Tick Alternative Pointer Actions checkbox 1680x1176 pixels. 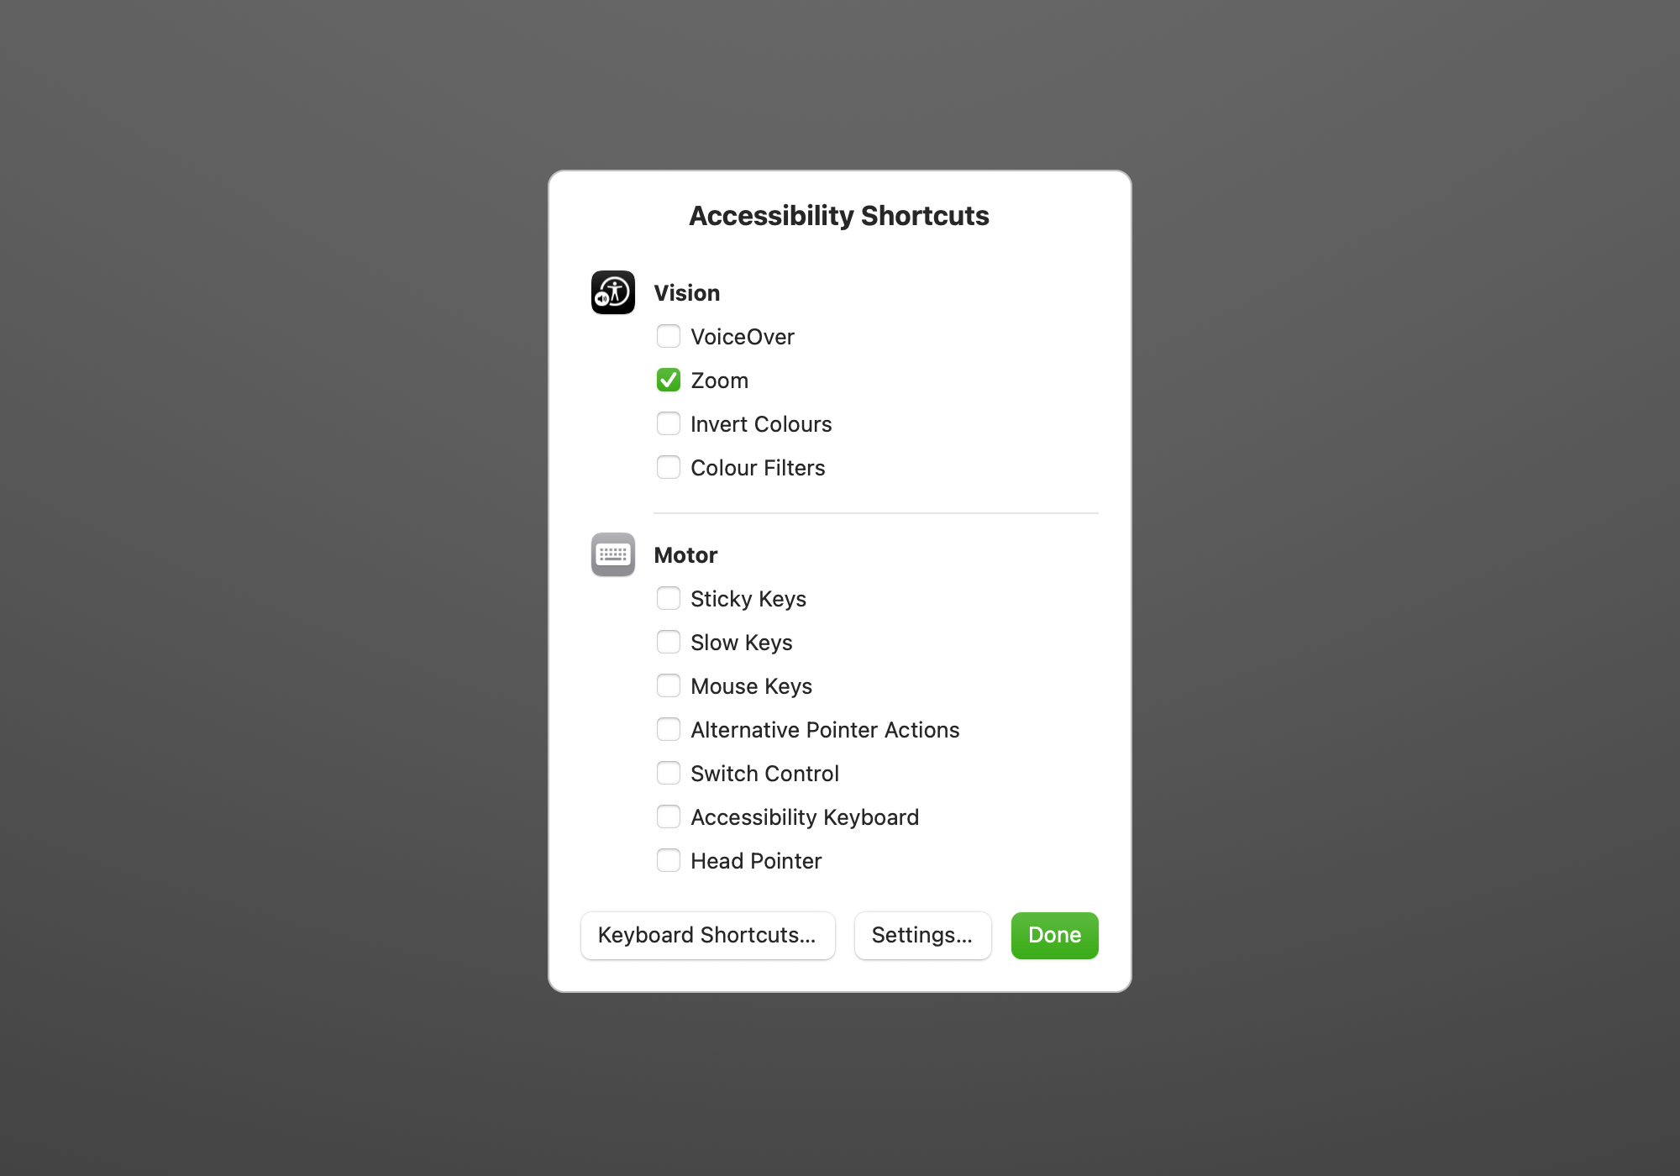[669, 729]
